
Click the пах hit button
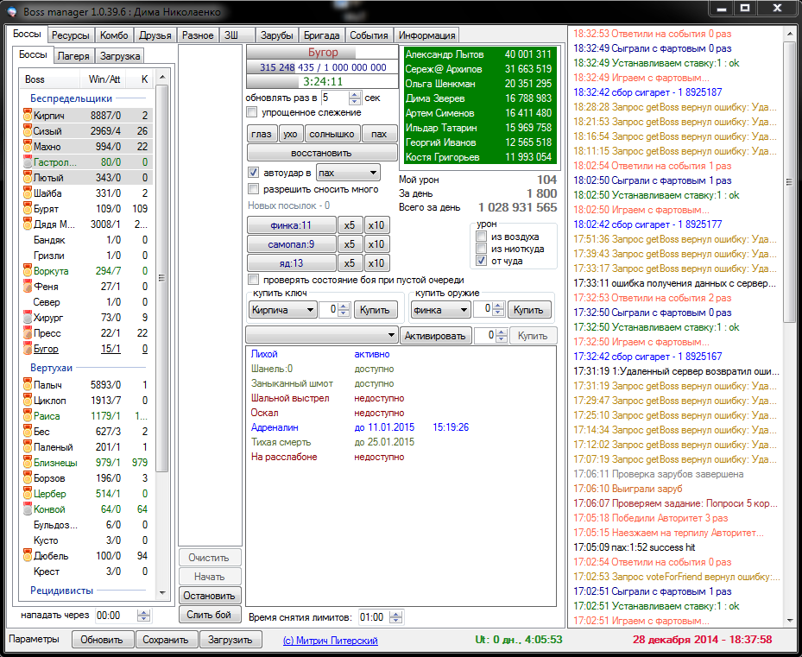point(379,134)
